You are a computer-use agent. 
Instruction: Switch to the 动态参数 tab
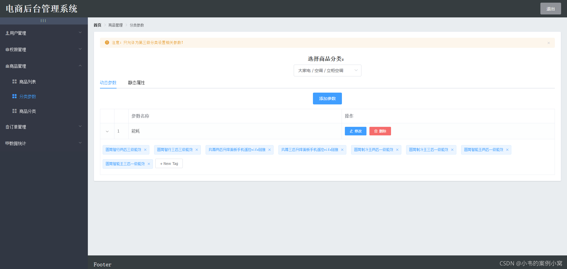(x=108, y=83)
